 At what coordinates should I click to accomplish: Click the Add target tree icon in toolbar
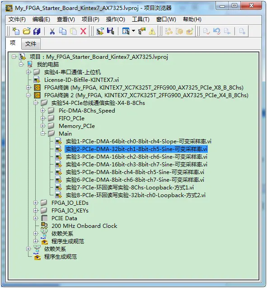(100, 31)
